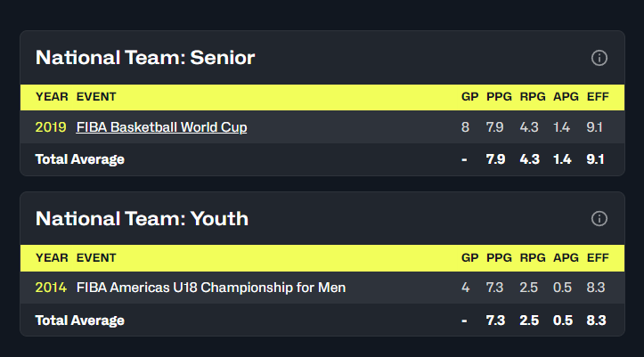Select the 2014 year in Youth table

[x=51, y=288]
